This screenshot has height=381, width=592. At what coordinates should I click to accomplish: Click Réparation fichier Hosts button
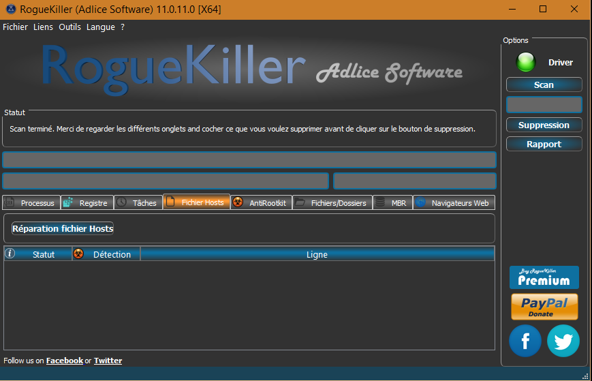[x=63, y=228]
